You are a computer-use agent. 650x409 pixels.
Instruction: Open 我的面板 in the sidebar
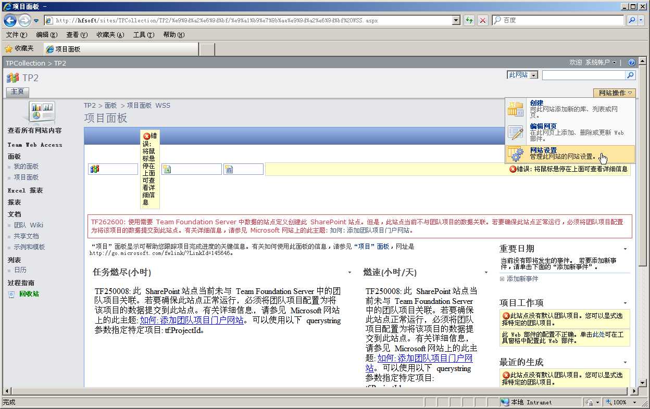pyautogui.click(x=26, y=167)
